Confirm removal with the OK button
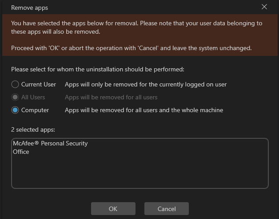 pyautogui.click(x=113, y=209)
